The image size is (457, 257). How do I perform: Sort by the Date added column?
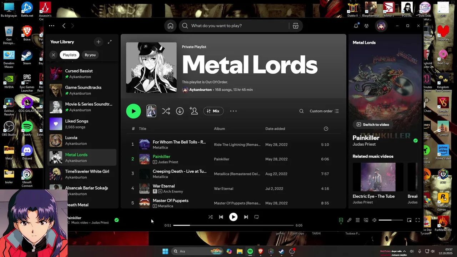[x=275, y=128]
